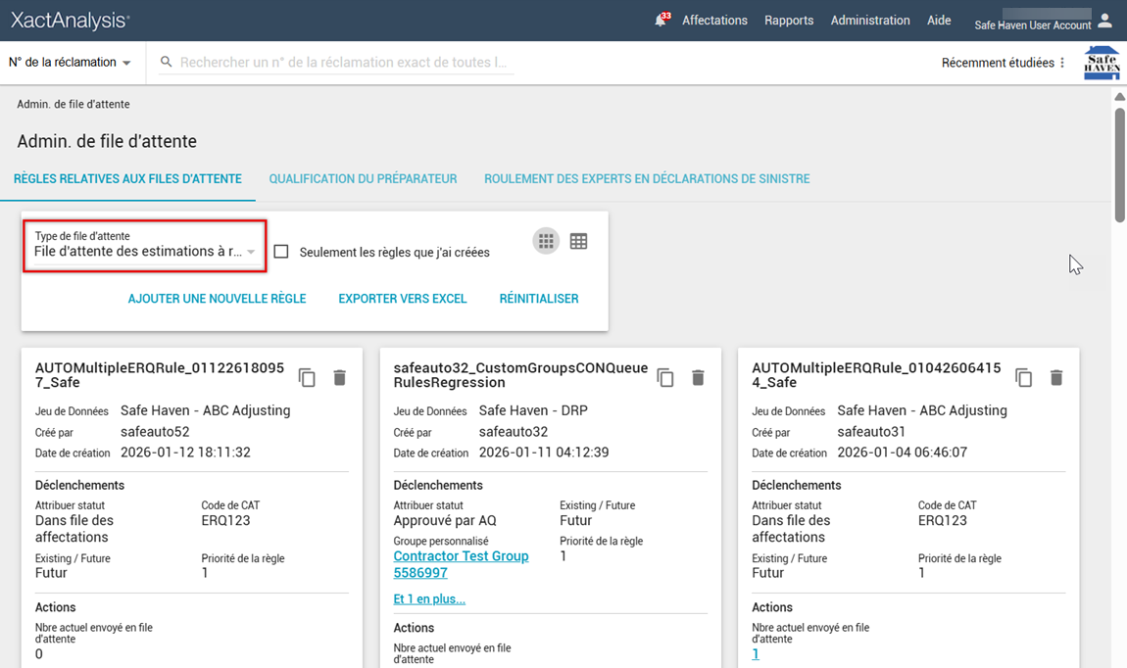Click the user profile avatar icon
Image resolution: width=1127 pixels, height=668 pixels.
[x=1104, y=21]
